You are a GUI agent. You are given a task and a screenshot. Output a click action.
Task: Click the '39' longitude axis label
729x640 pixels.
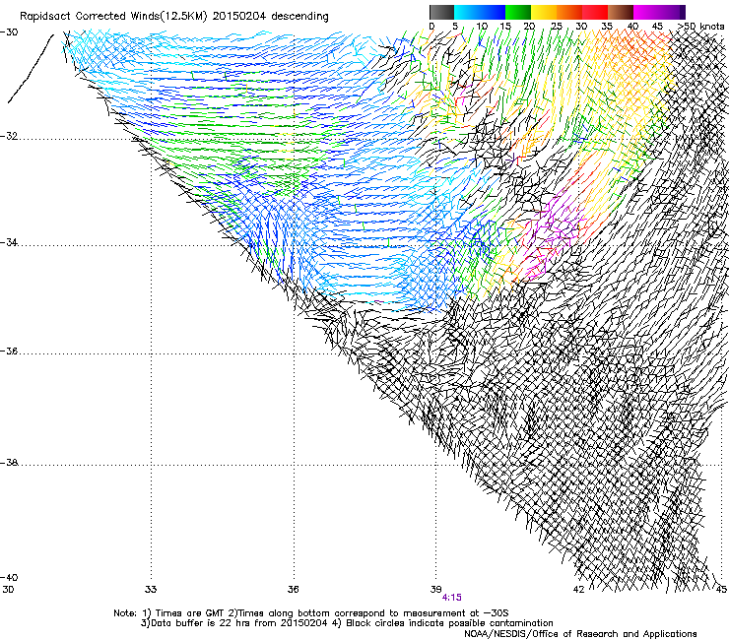click(435, 590)
